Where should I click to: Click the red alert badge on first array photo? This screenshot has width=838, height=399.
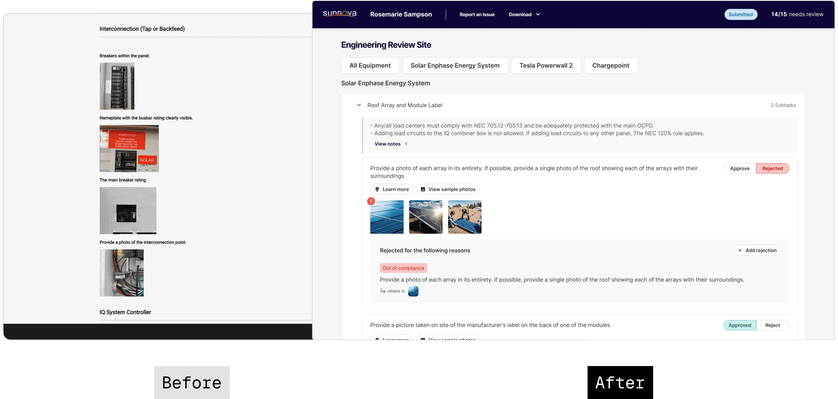371,201
